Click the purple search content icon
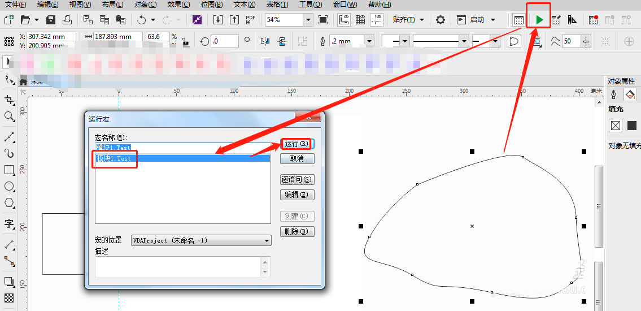 pyautogui.click(x=197, y=20)
